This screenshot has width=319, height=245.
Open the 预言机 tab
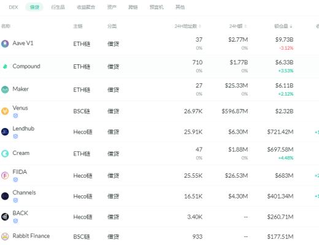(156, 7)
